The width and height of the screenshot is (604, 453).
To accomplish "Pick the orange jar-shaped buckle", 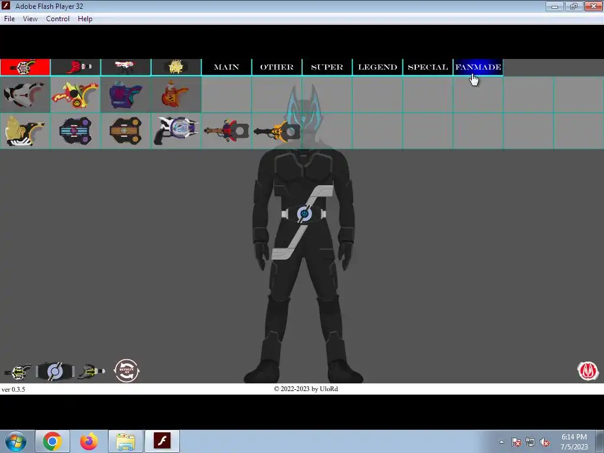I will pos(176,94).
